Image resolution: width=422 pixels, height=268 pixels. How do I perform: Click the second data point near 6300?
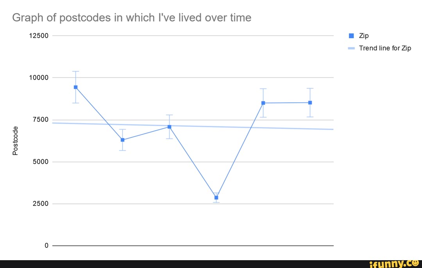(122, 140)
